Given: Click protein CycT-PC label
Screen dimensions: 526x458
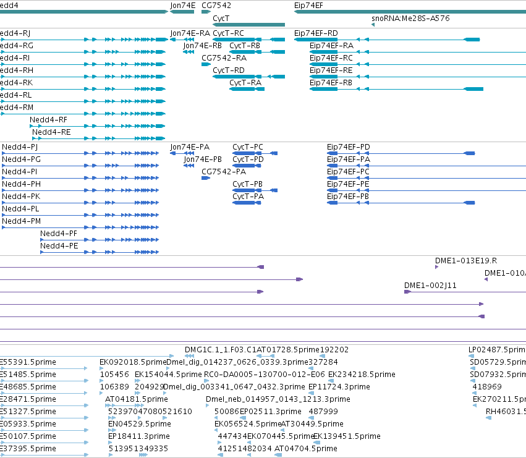Looking at the screenshot, I should tap(248, 147).
